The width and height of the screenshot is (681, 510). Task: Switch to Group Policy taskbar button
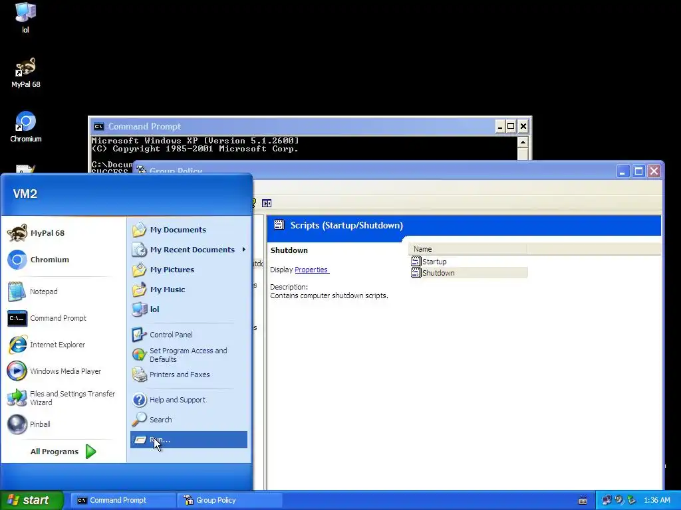229,500
